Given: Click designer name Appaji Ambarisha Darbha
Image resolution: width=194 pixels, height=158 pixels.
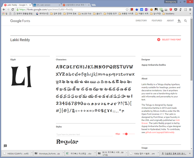Looking at the screenshot, I should (x=153, y=65).
